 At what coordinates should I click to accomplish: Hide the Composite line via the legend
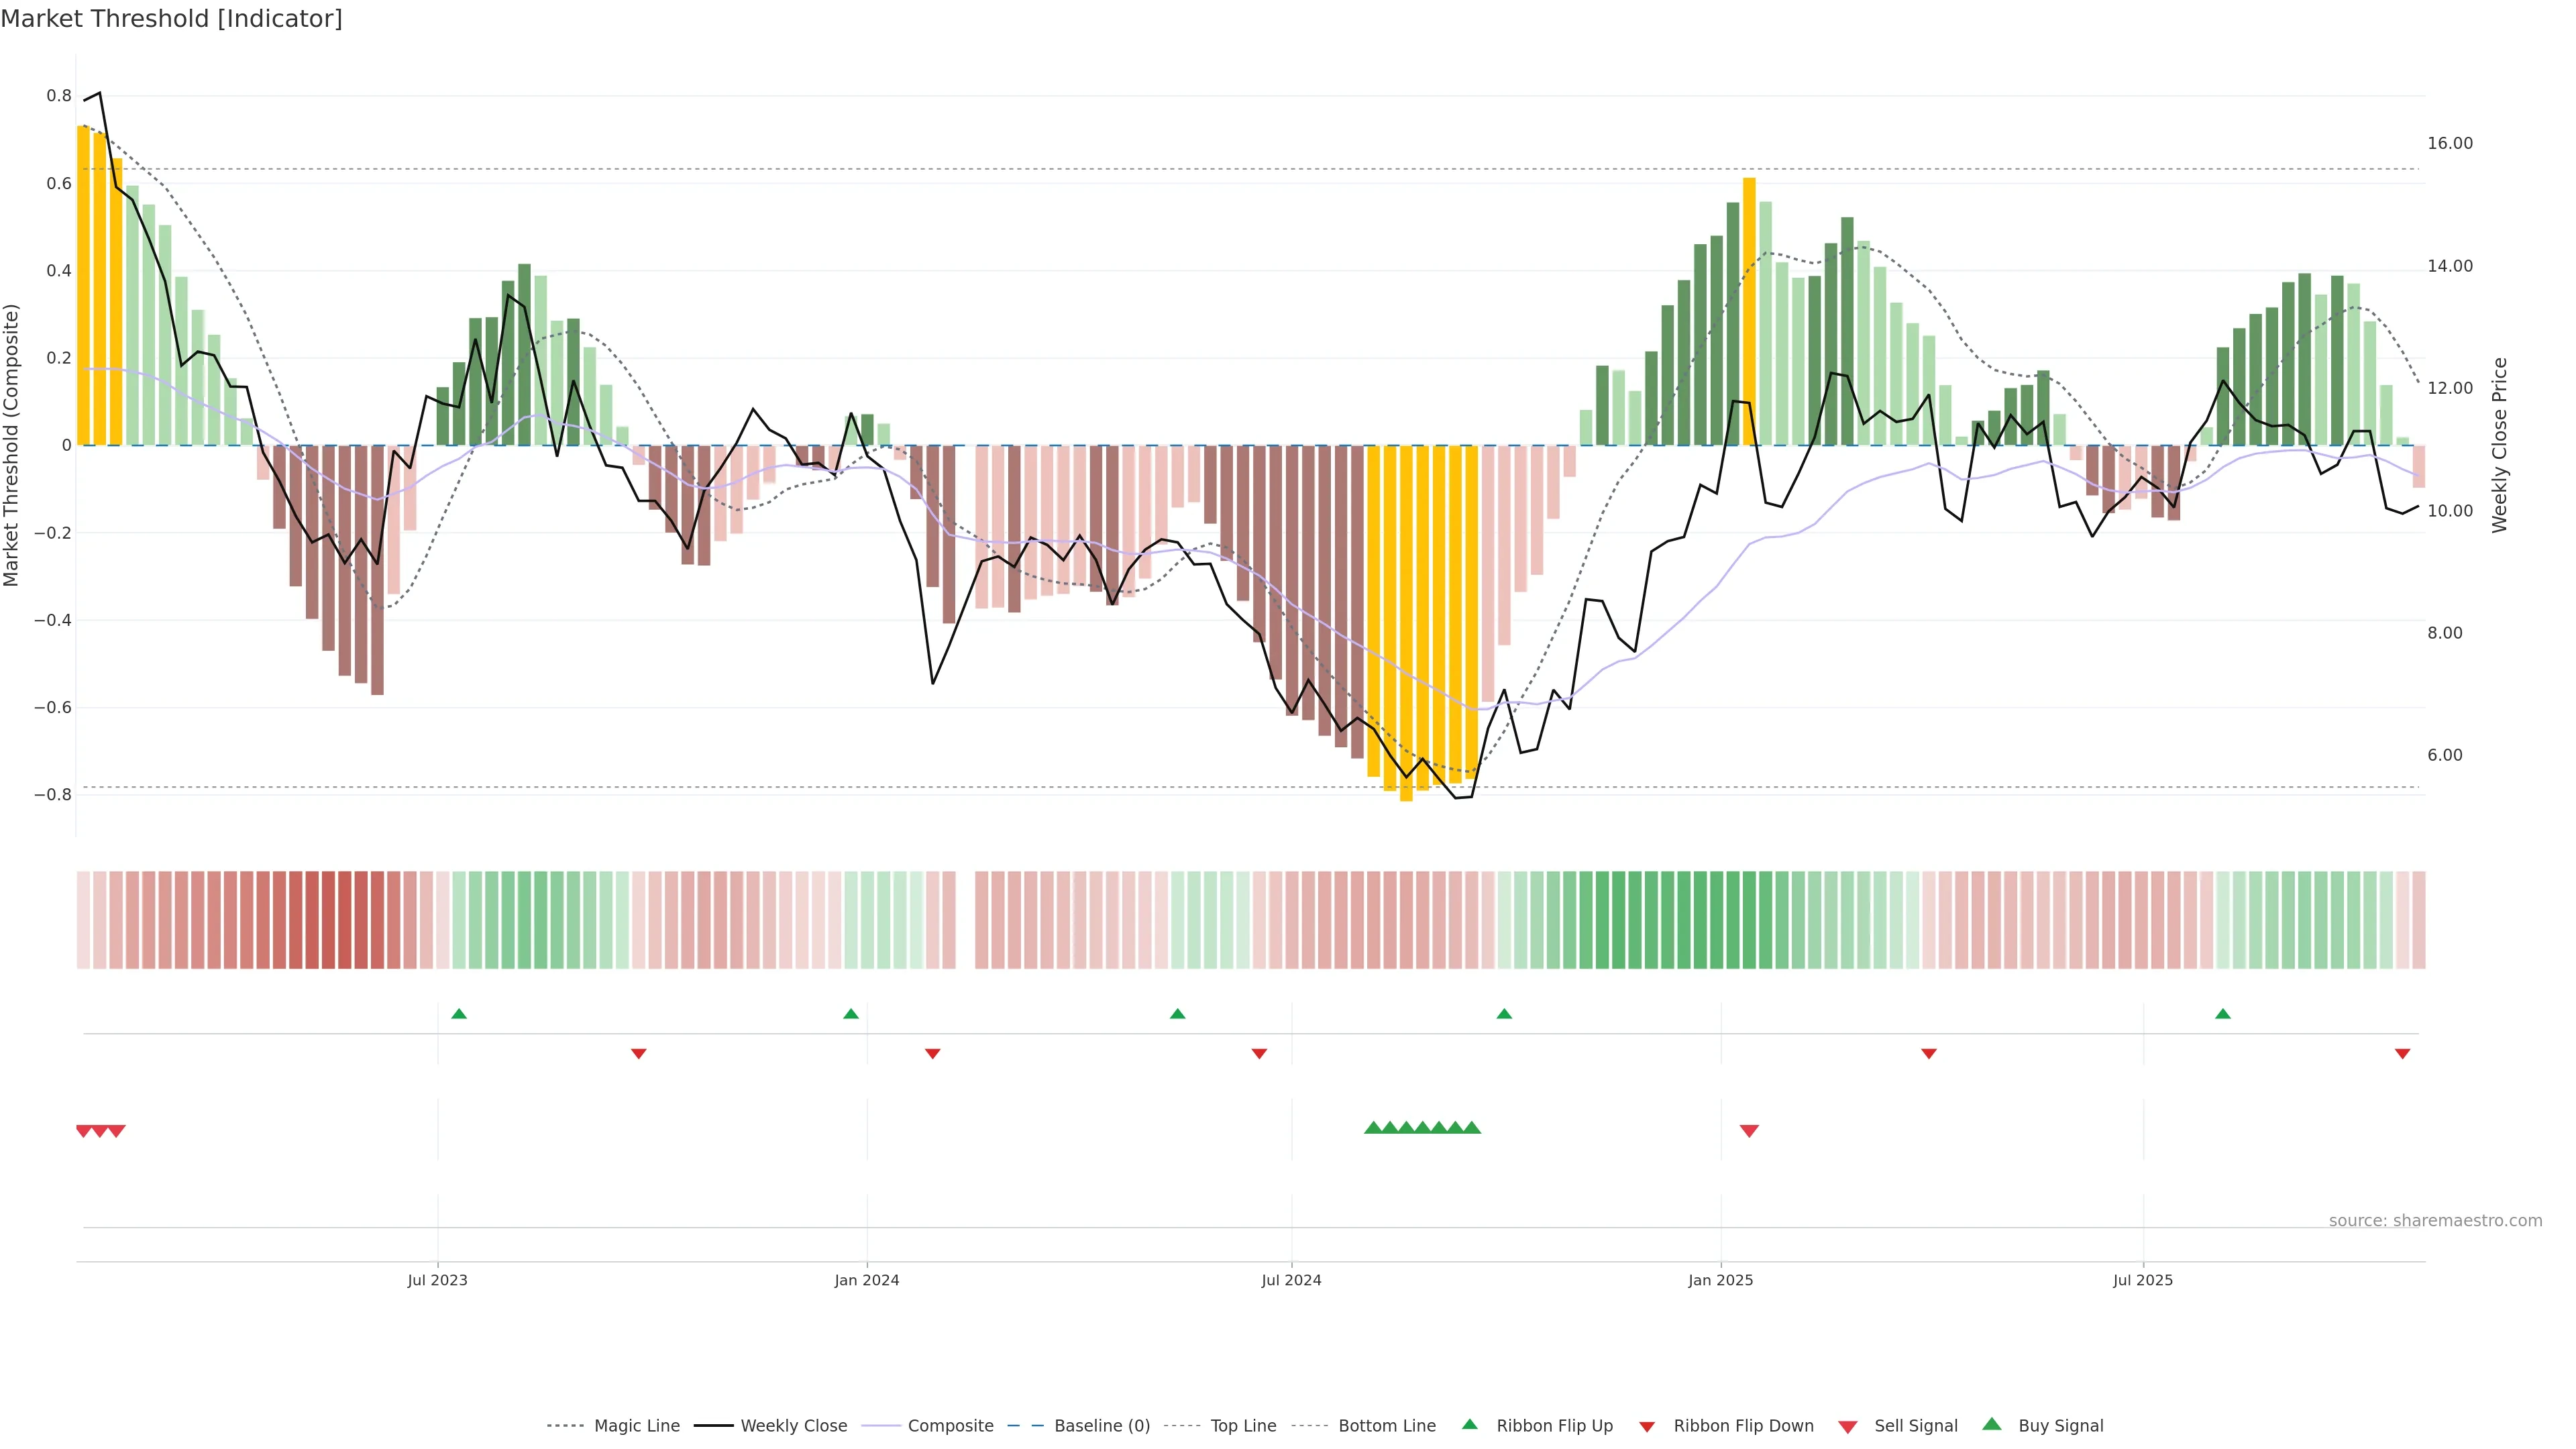[950, 1426]
